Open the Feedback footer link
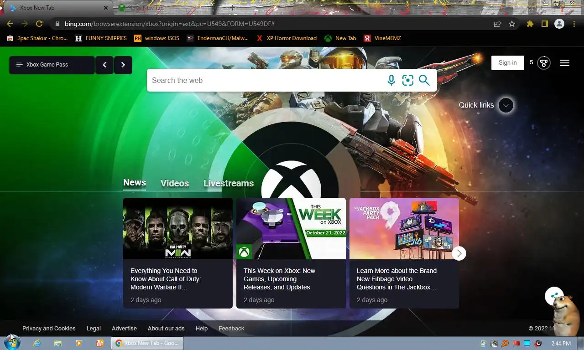The height and width of the screenshot is (350, 584). tap(231, 328)
